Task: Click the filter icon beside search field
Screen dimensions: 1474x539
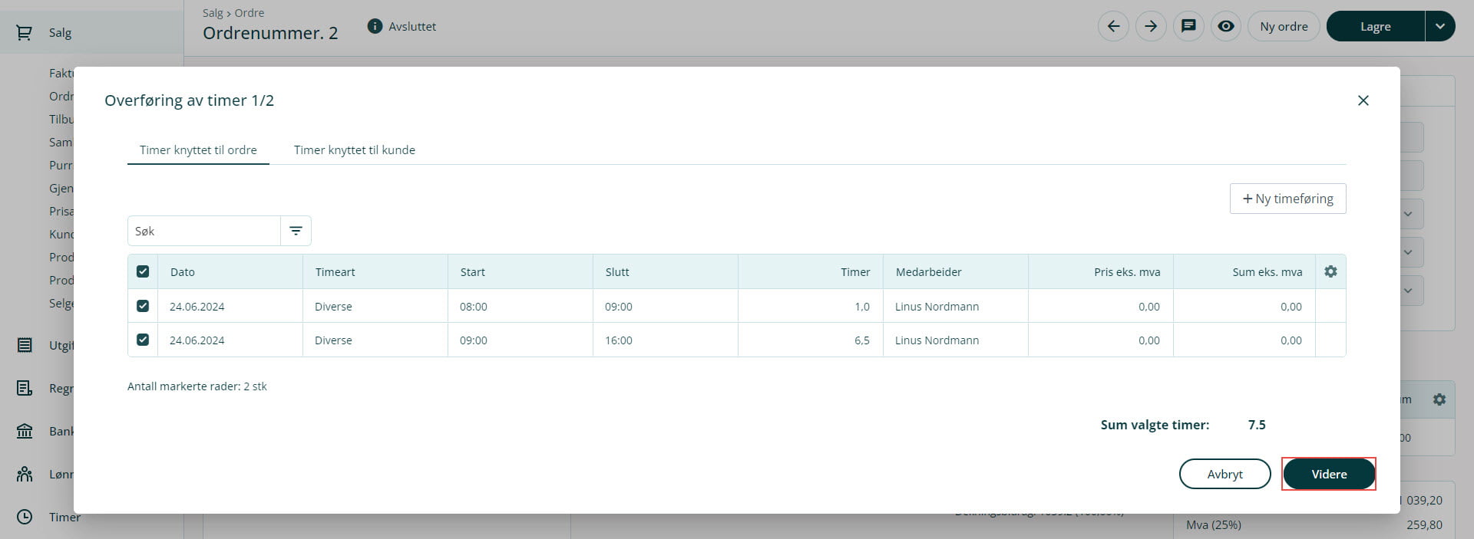Action: click(x=296, y=231)
